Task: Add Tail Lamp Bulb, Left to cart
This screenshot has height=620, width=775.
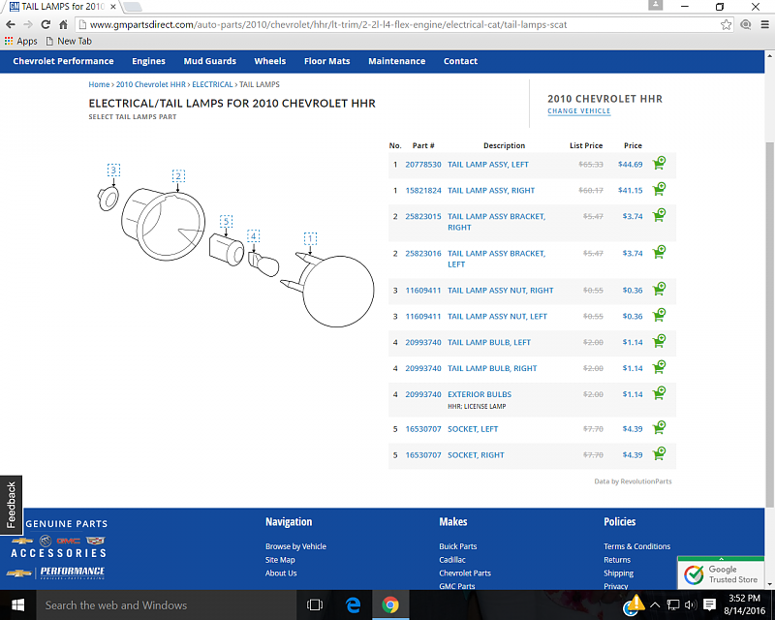Action: pos(659,341)
